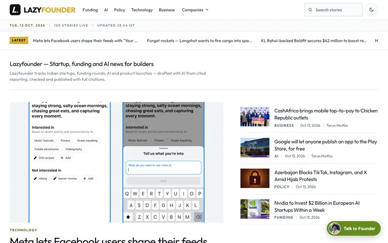The image size is (388, 243).
Task: Click the LATEST ticker badge
Action: (19, 40)
